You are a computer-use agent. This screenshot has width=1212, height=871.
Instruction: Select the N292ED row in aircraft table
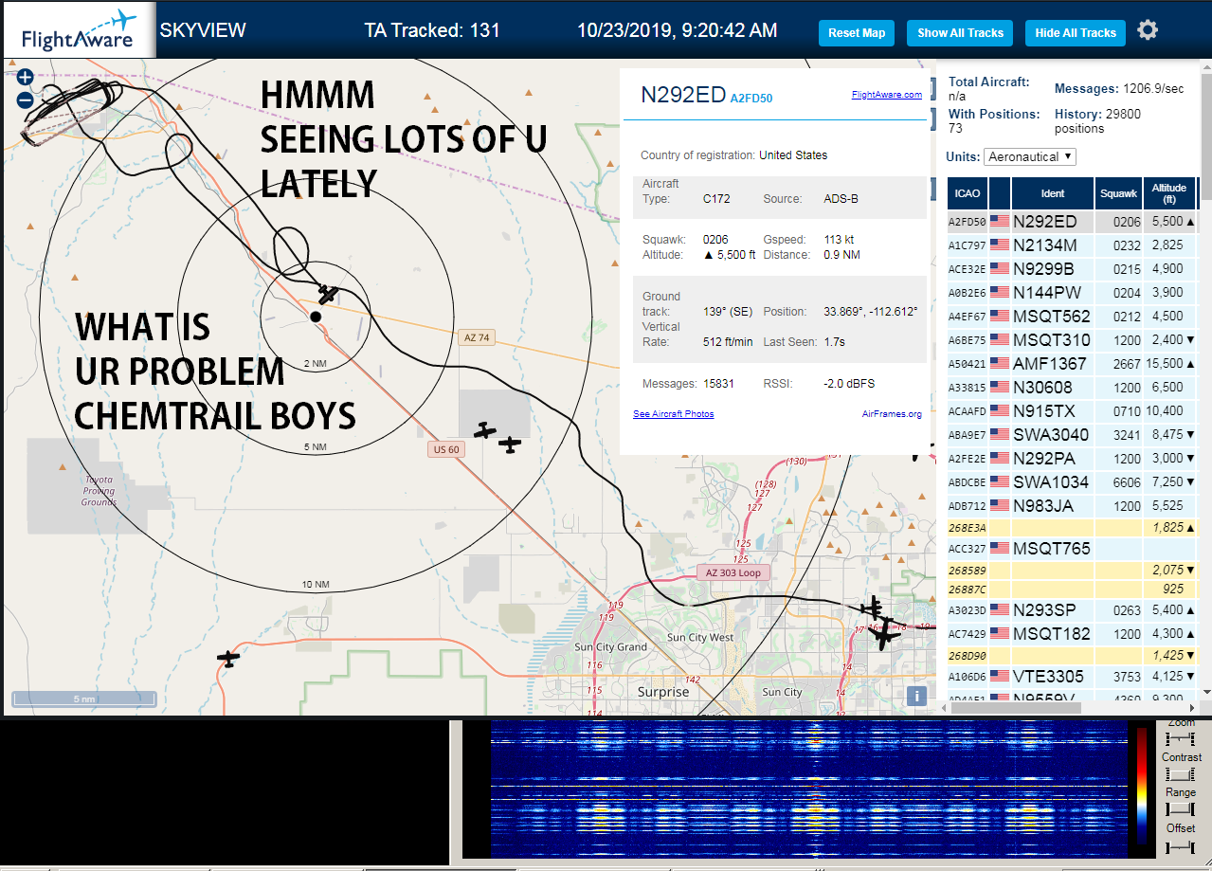(x=1072, y=222)
